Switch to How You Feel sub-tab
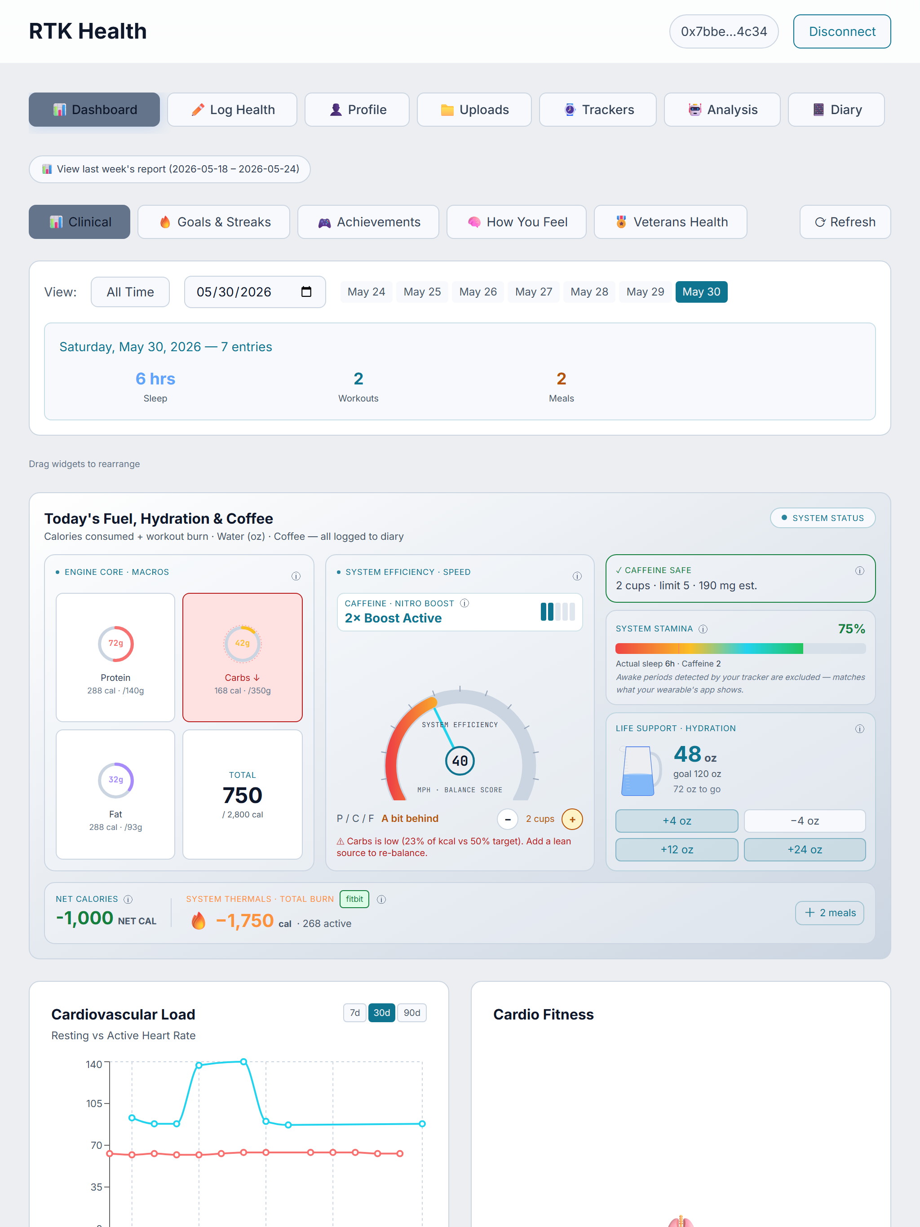Screen dimensions: 920x1227 (x=516, y=222)
